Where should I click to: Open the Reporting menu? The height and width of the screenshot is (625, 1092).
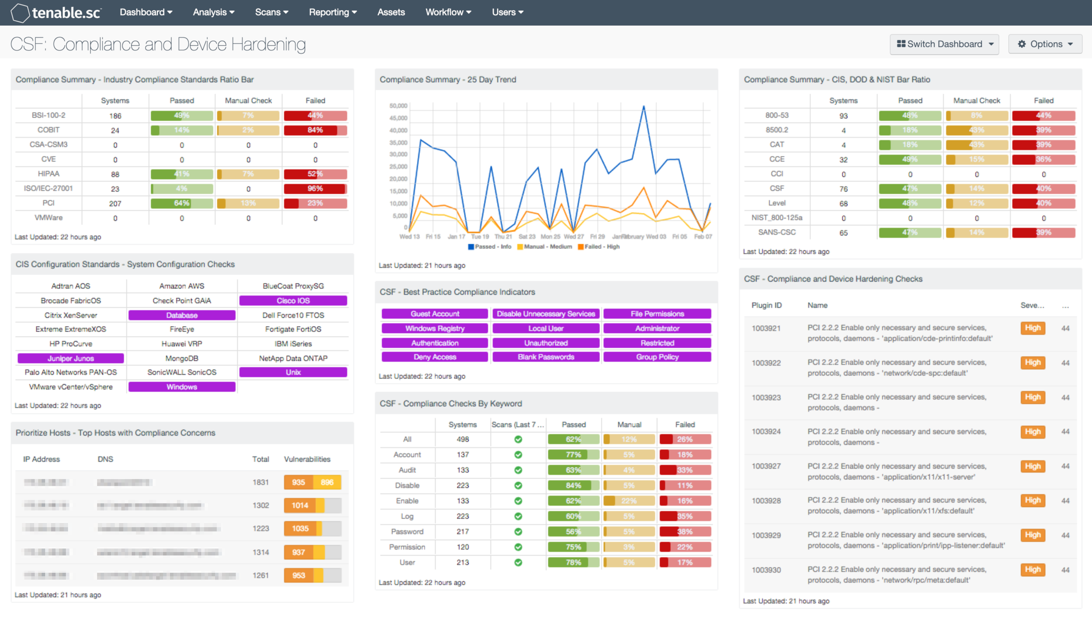pyautogui.click(x=333, y=12)
